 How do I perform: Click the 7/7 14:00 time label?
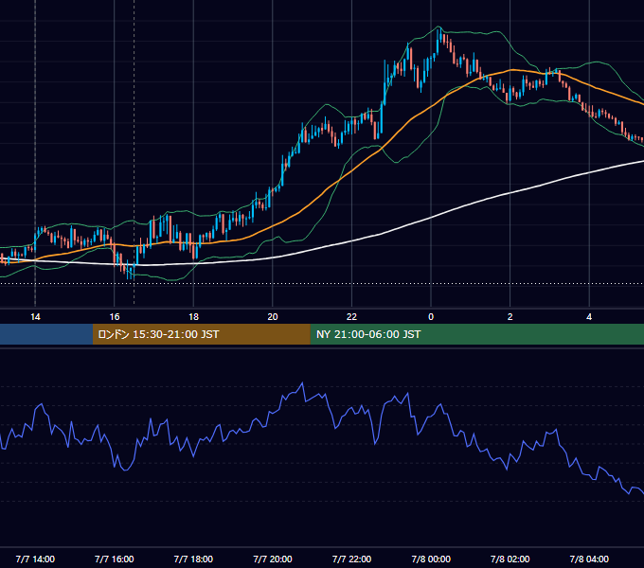coord(35,559)
